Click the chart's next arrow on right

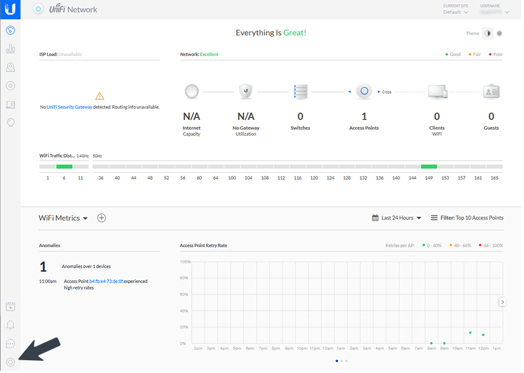point(502,302)
